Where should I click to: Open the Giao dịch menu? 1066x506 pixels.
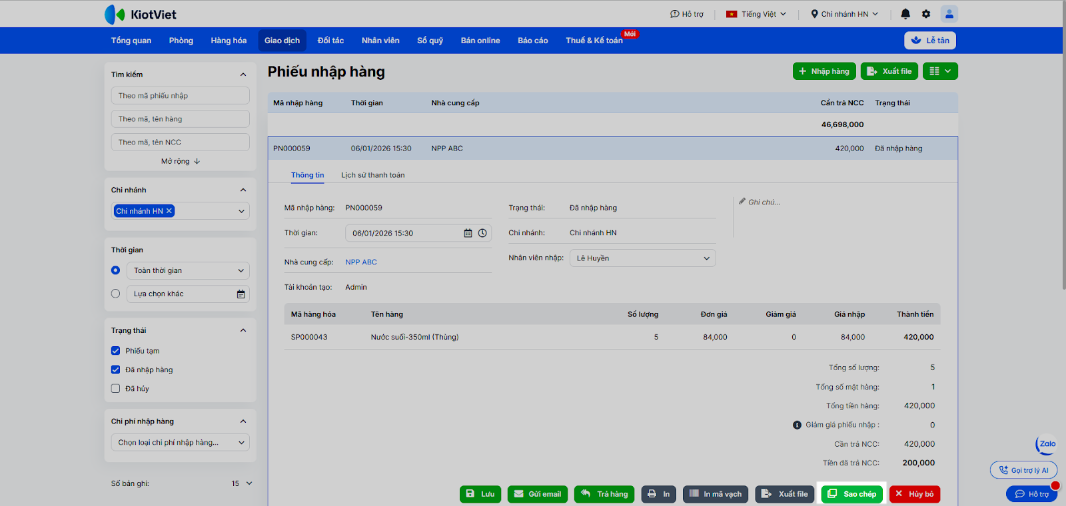[x=282, y=41]
